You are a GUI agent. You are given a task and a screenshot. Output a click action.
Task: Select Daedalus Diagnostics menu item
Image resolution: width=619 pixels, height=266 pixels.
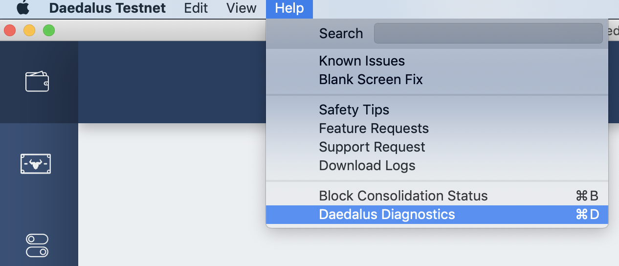pos(387,215)
